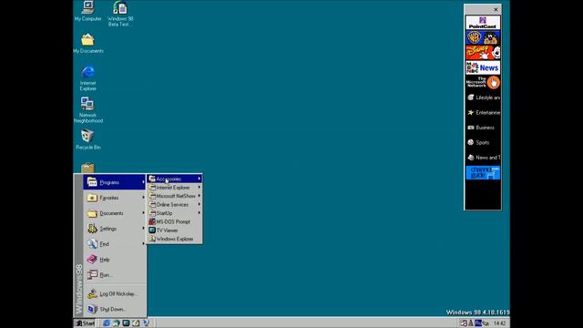Choose Log Off Nickolay from Start menu
Image resolution: width=583 pixels, height=328 pixels.
pos(114,293)
